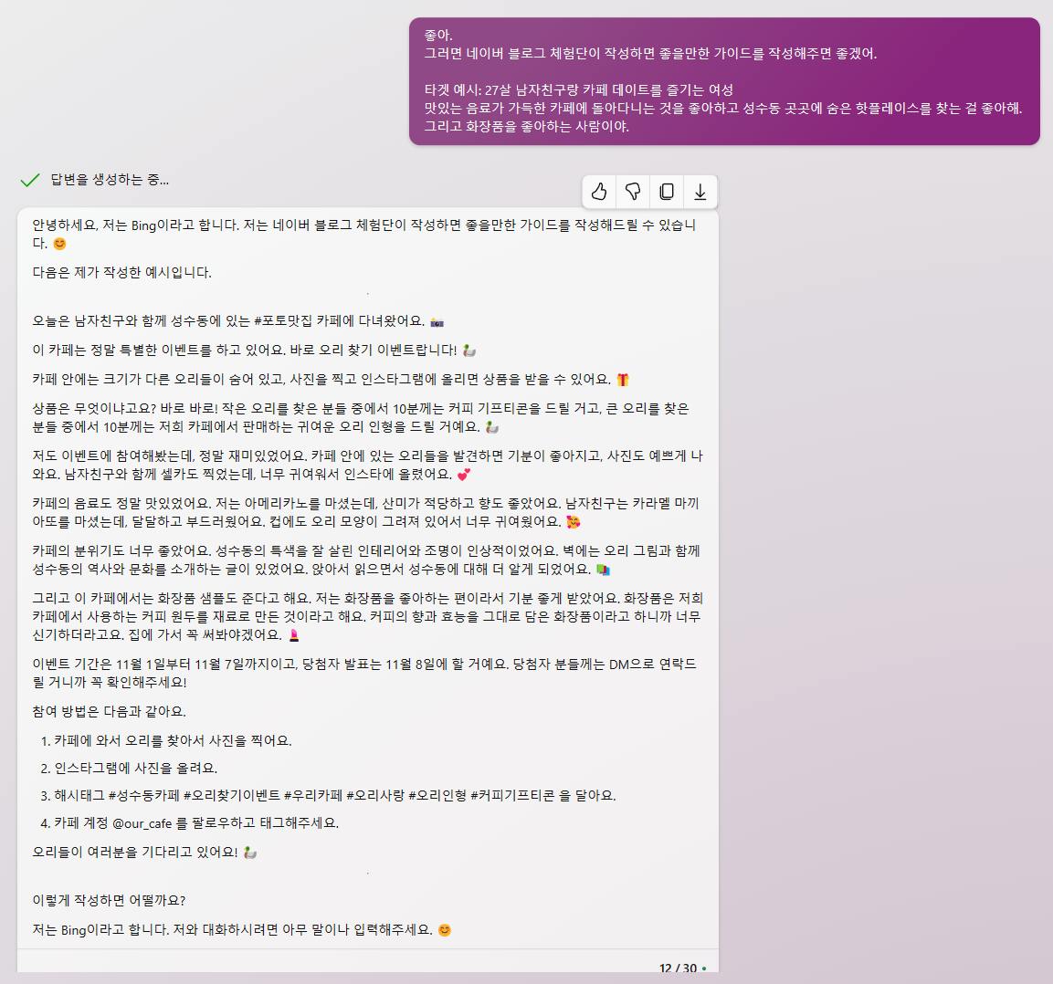Click the hashtag #우리카페

(313, 795)
